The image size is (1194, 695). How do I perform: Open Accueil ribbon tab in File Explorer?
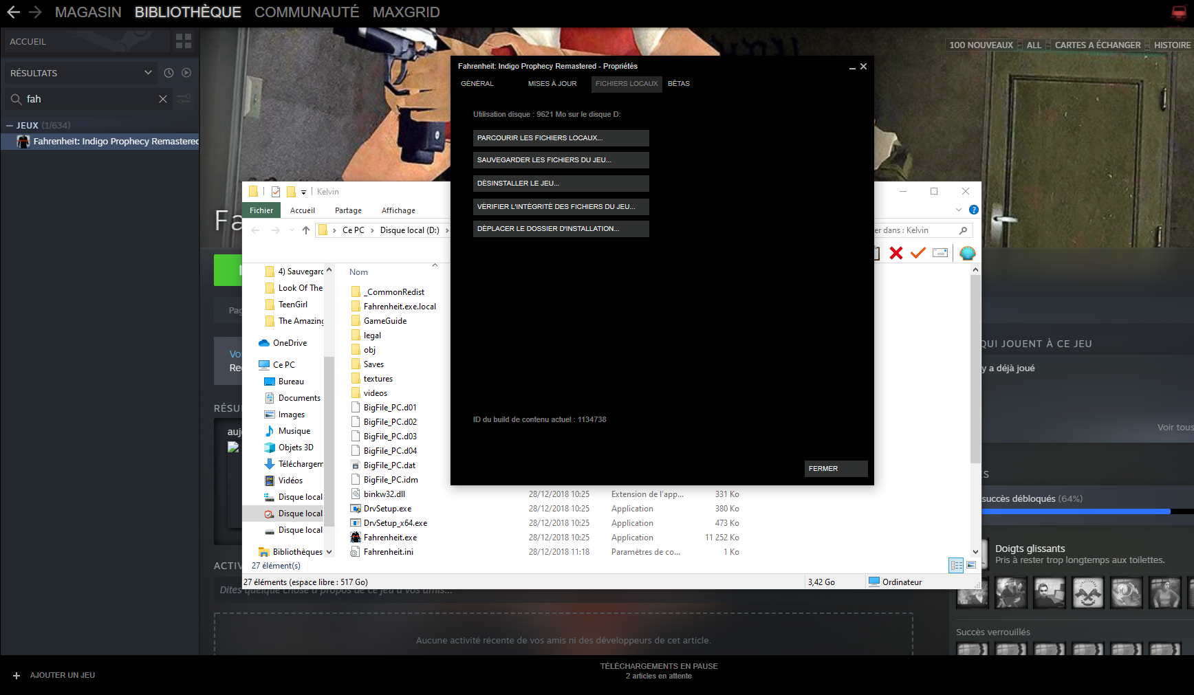pos(303,210)
